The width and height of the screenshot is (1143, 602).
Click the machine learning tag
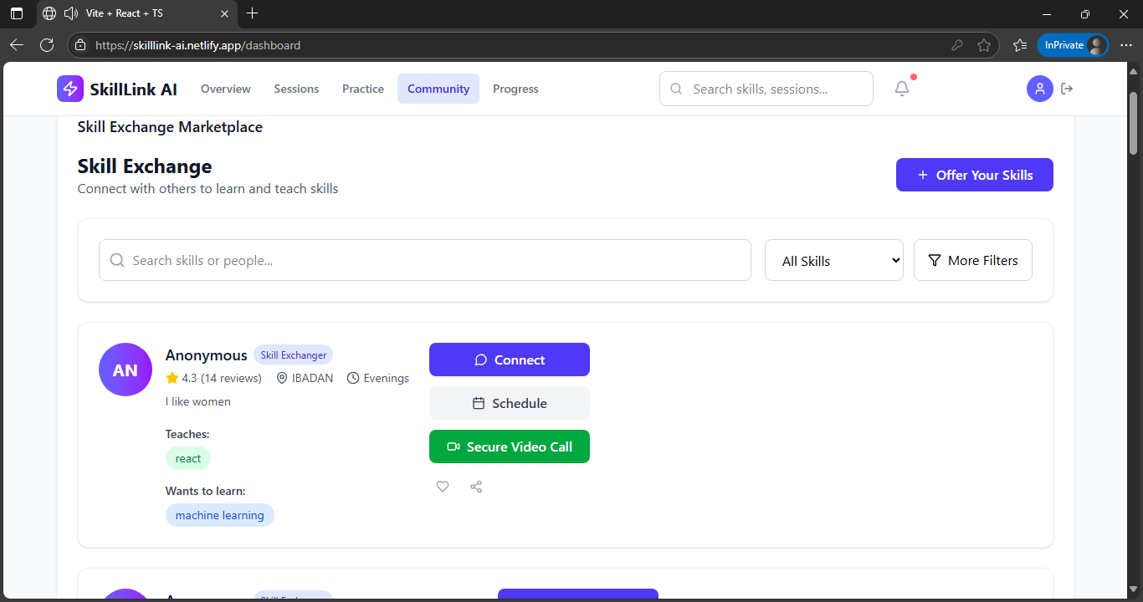220,515
